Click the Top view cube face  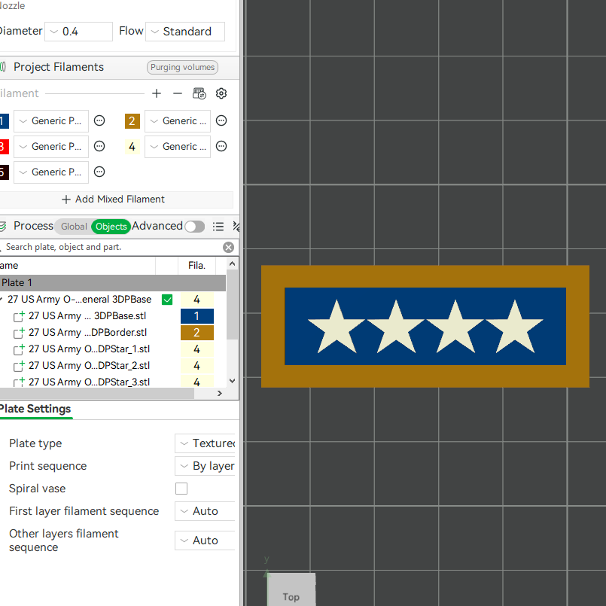pos(291,590)
